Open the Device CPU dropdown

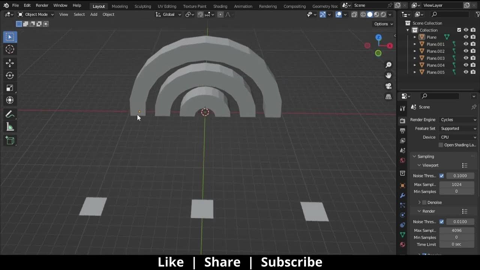(458, 137)
